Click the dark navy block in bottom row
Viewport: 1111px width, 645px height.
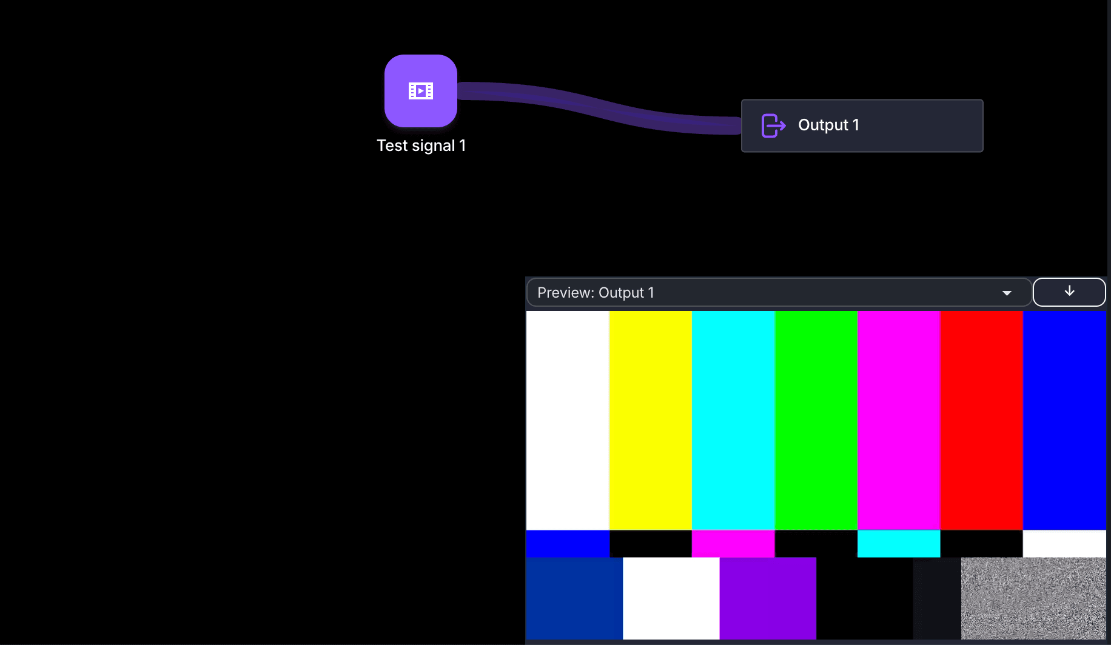(574, 598)
